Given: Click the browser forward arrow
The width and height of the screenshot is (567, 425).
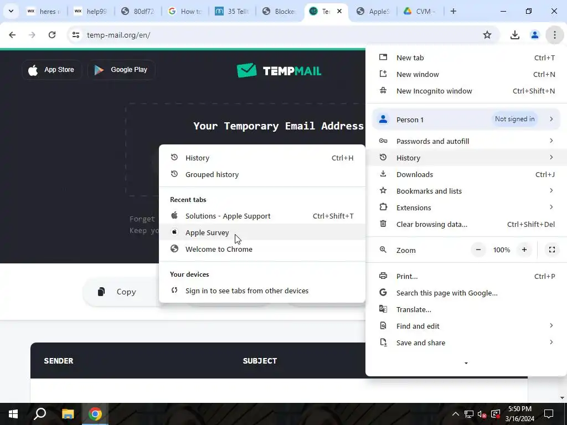Looking at the screenshot, I should pos(32,35).
